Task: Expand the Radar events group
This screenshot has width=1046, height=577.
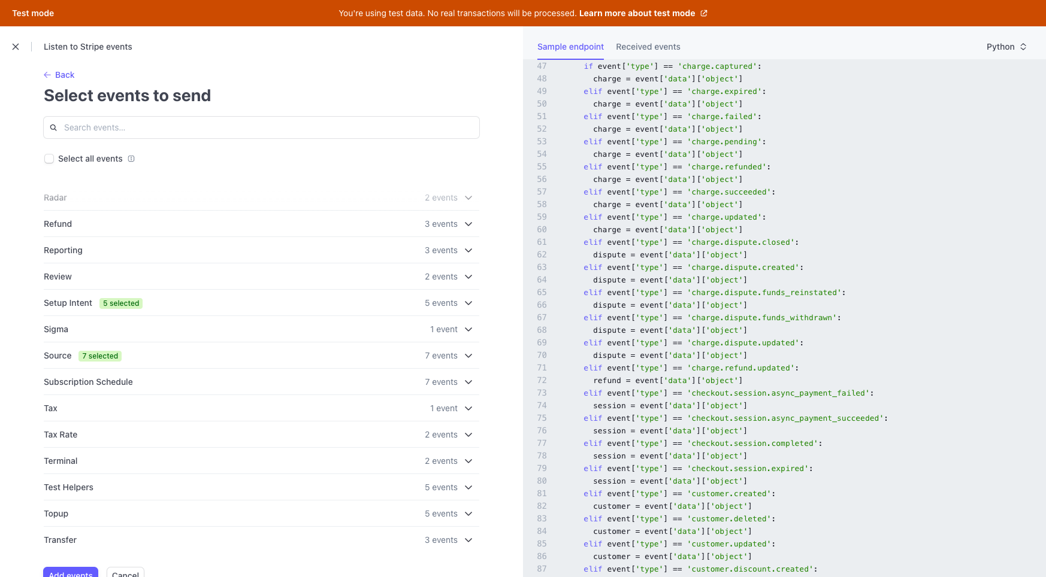Action: pyautogui.click(x=468, y=198)
